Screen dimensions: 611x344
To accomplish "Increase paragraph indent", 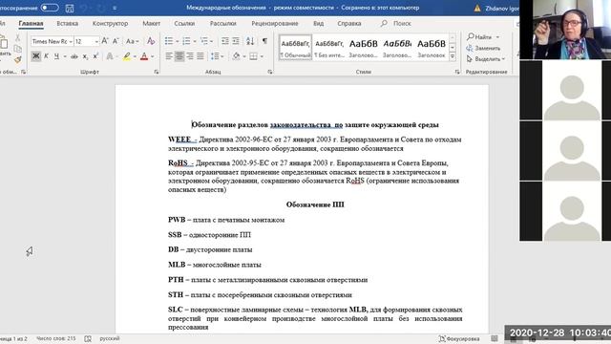I will pyautogui.click(x=236, y=41).
